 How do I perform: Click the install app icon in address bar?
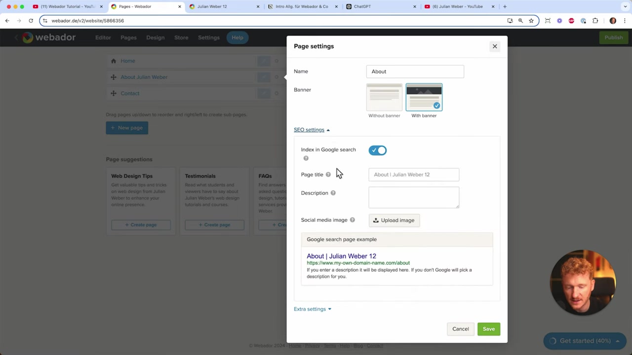tap(510, 21)
